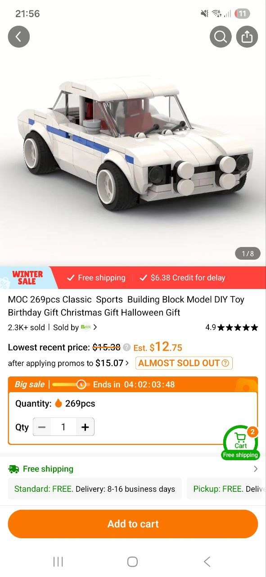This screenshot has width=266, height=577.
Task: Tap the back arrow icon at top
Action: (x=18, y=37)
